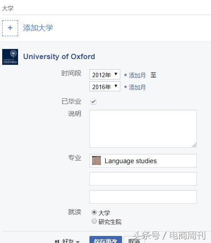Open the 2012年 start year dropdown

(105, 75)
